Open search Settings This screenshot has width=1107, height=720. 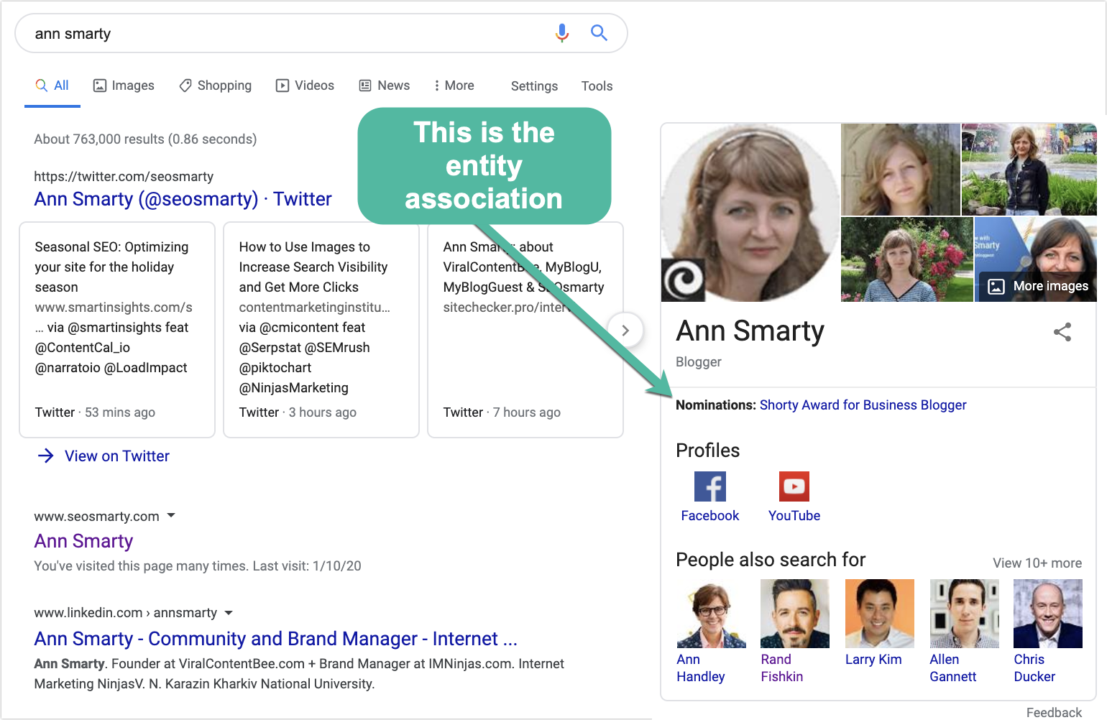click(534, 86)
